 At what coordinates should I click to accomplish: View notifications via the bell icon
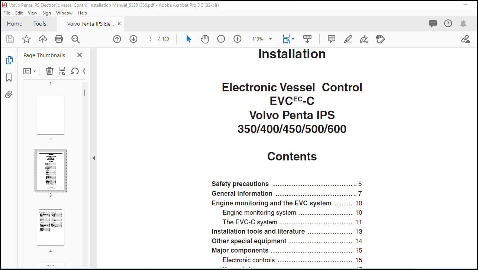point(463,23)
